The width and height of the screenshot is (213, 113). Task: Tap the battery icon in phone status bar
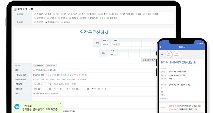pos(201,43)
